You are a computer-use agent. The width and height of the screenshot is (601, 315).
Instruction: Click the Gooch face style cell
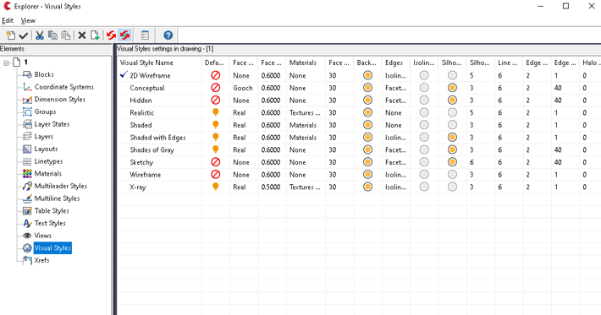click(243, 88)
